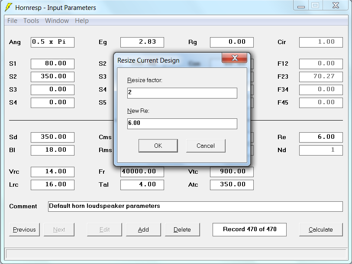Click the Record 470 of 470 box

(250, 229)
